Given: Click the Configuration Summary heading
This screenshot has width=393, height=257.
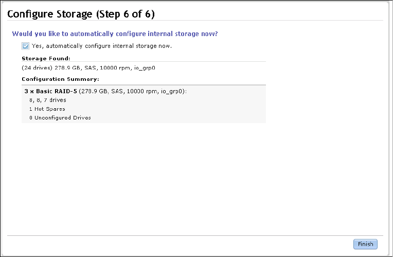Looking at the screenshot, I should [60, 79].
